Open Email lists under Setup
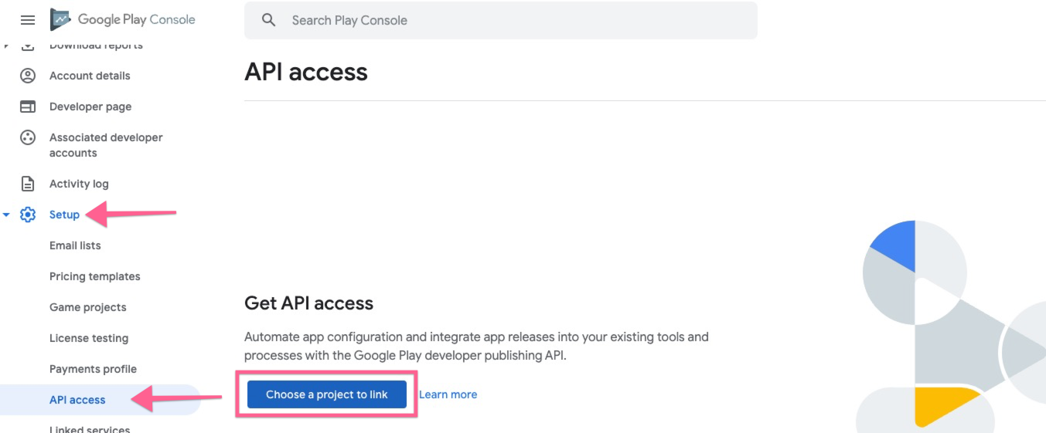 (x=75, y=245)
